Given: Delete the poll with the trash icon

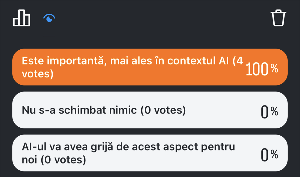Looking at the screenshot, I should pos(278,18).
